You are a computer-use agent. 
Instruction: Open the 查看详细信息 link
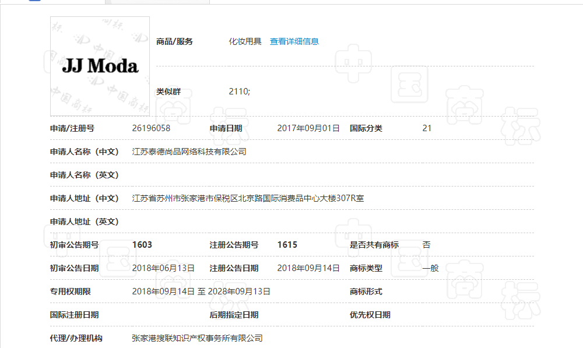point(294,41)
